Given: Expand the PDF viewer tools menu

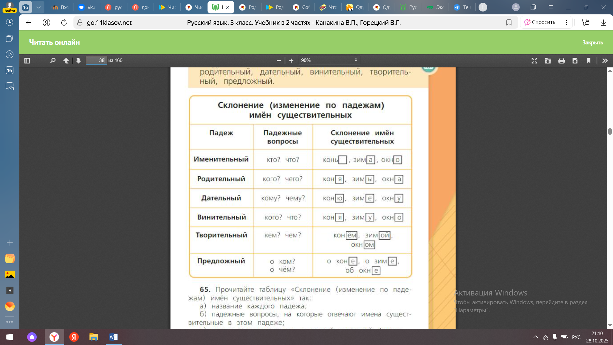Looking at the screenshot, I should pyautogui.click(x=605, y=60).
